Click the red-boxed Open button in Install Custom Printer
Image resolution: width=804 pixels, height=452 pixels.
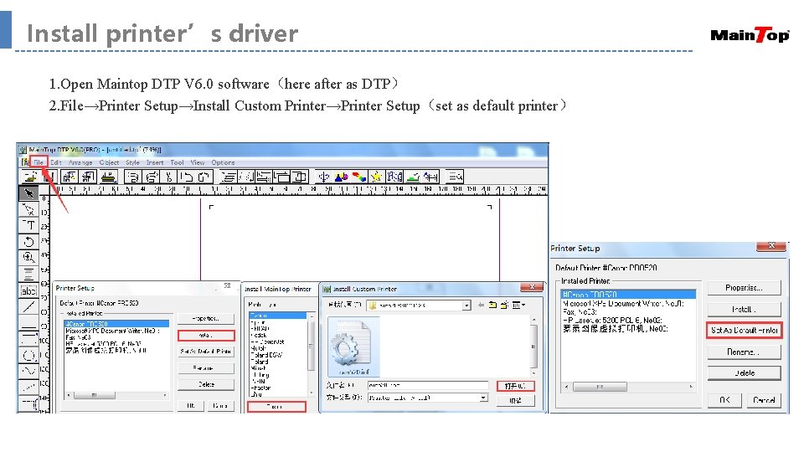(515, 386)
